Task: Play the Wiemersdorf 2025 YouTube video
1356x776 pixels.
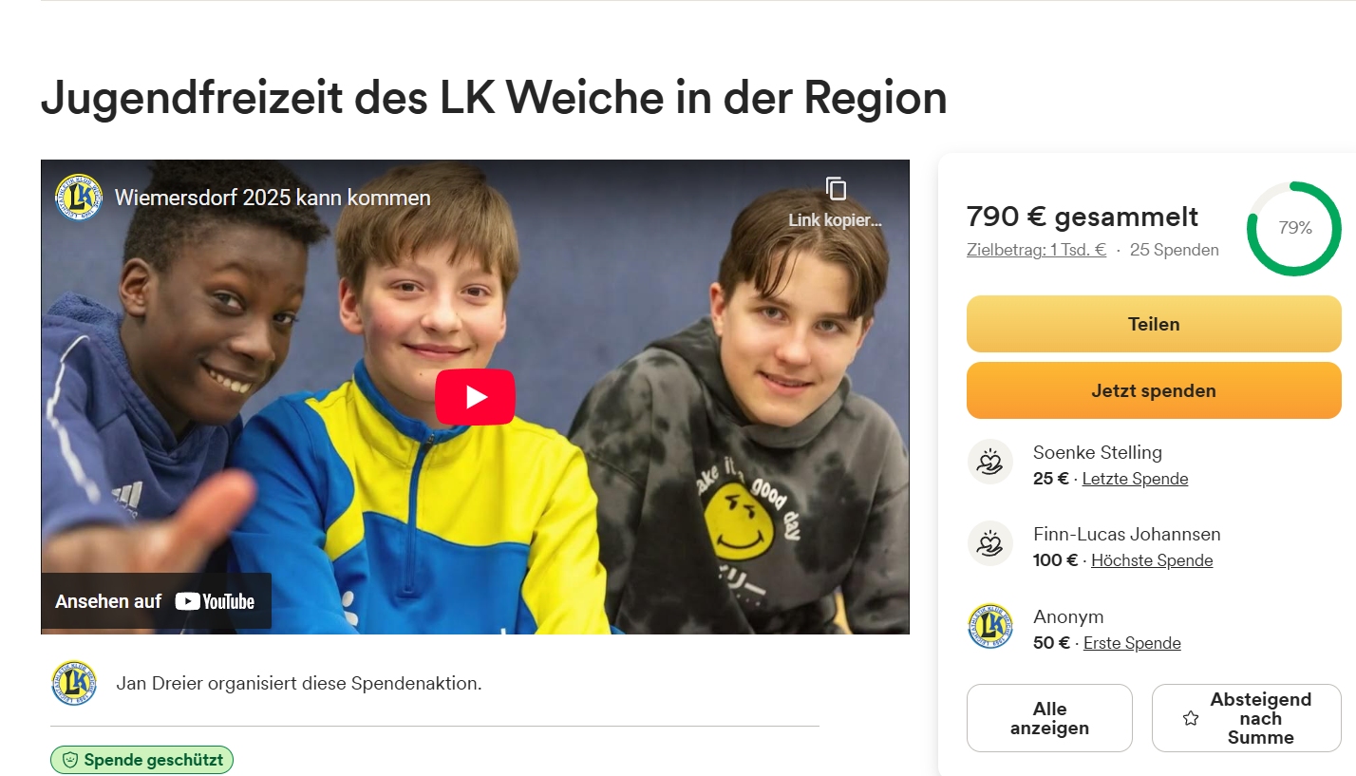Action: point(475,396)
